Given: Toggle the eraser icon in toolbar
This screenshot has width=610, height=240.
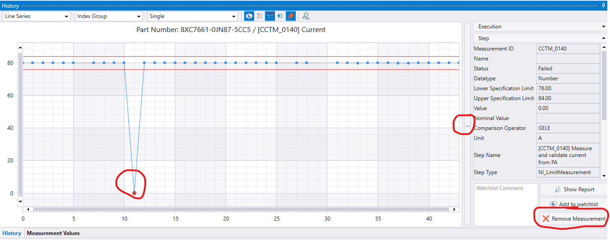Looking at the screenshot, I should (291, 16).
